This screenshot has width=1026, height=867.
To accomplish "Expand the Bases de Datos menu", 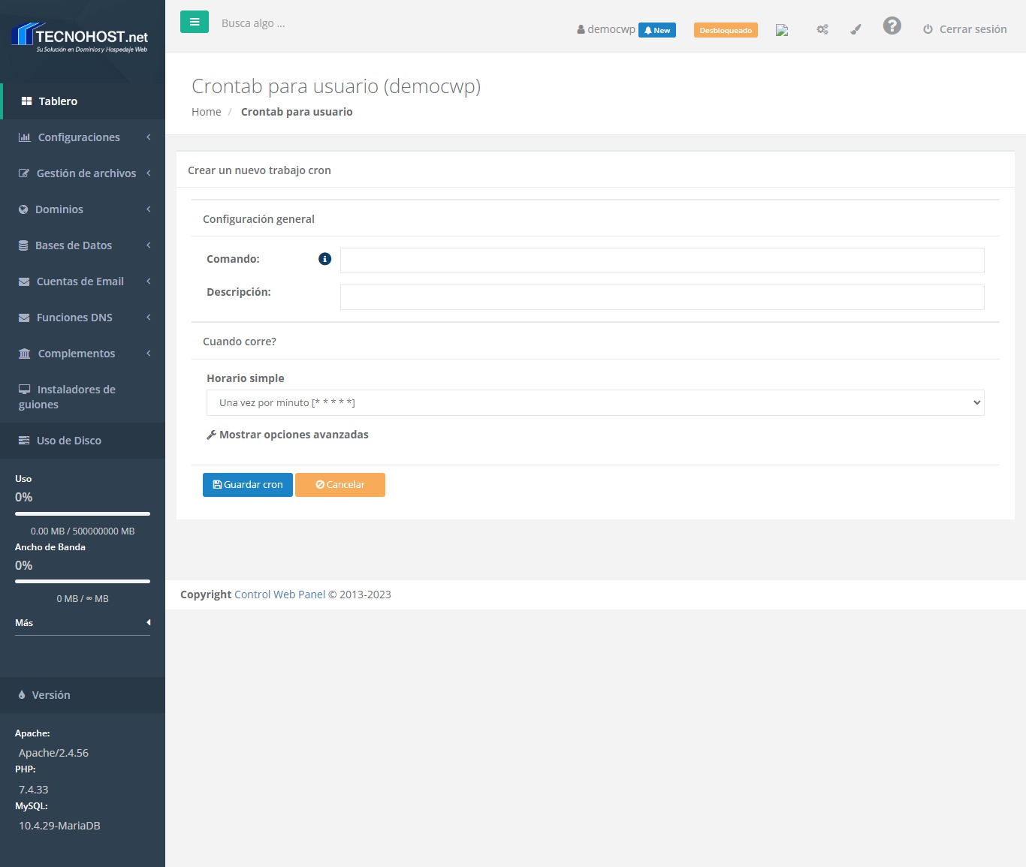I will pyautogui.click(x=83, y=245).
